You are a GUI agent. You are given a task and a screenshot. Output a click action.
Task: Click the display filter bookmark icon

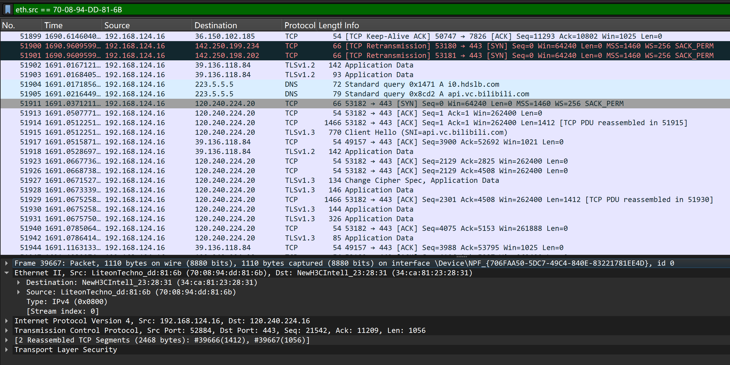click(8, 10)
